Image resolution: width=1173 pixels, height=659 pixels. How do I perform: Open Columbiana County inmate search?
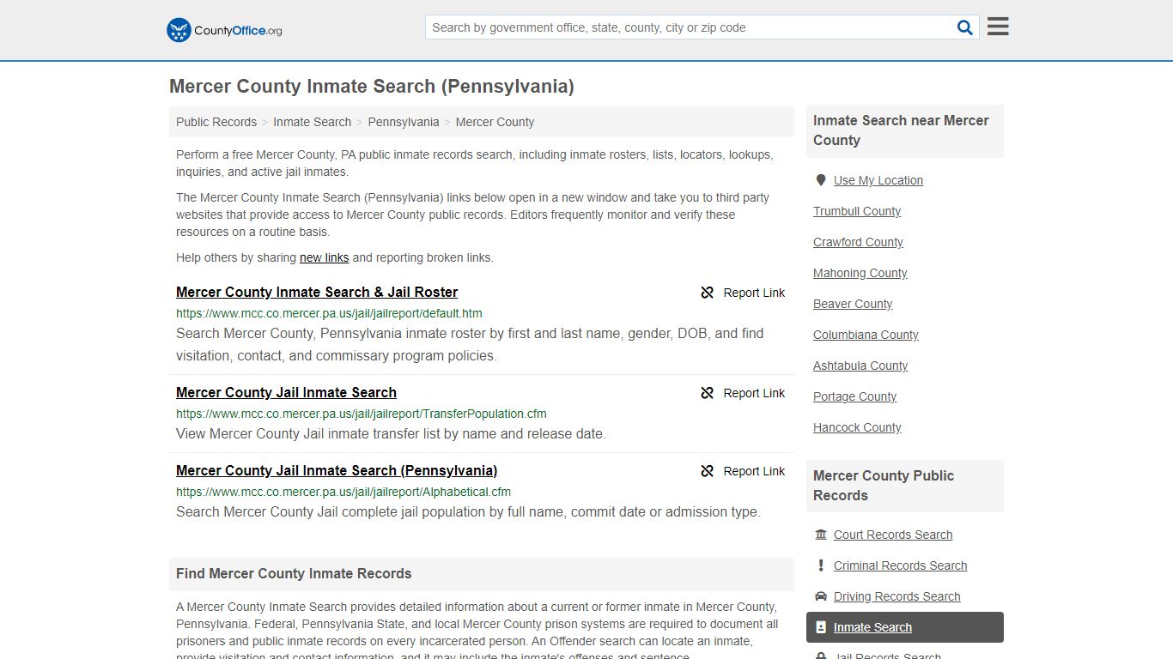coord(866,335)
